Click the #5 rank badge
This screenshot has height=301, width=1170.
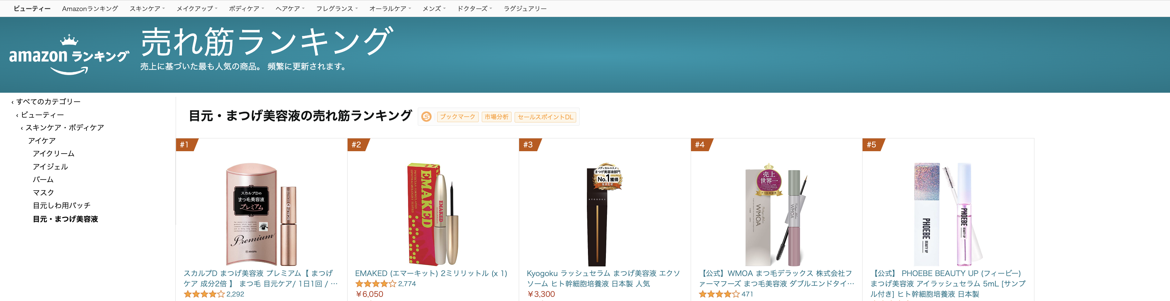pos(873,145)
